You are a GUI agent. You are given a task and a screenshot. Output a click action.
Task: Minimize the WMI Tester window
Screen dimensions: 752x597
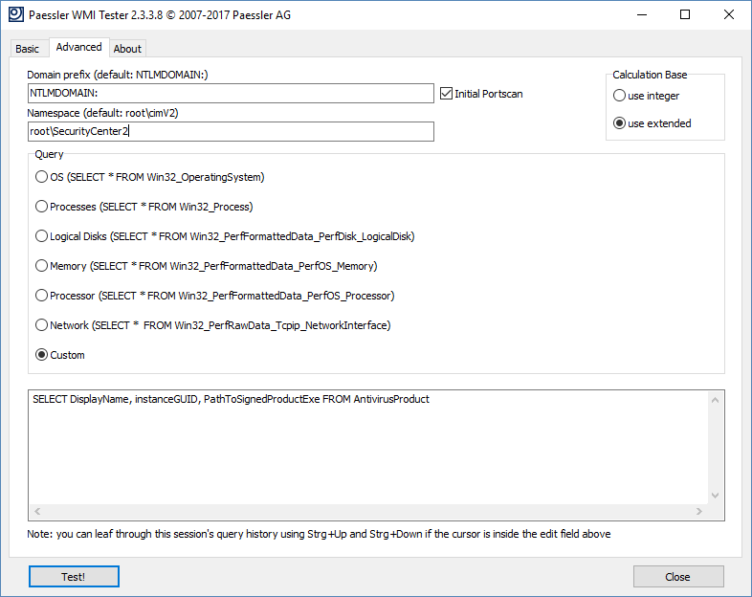tap(642, 15)
